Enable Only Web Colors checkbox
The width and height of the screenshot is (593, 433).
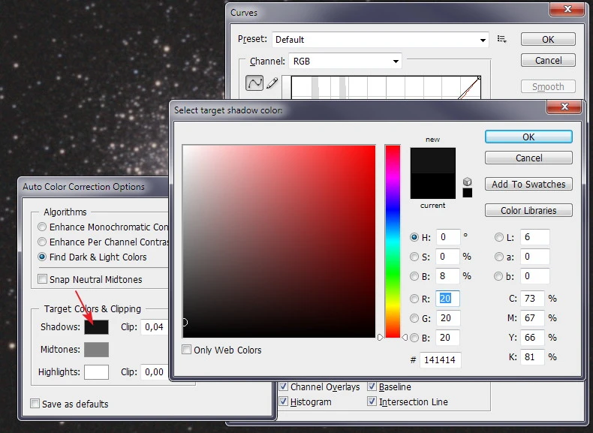pos(187,350)
